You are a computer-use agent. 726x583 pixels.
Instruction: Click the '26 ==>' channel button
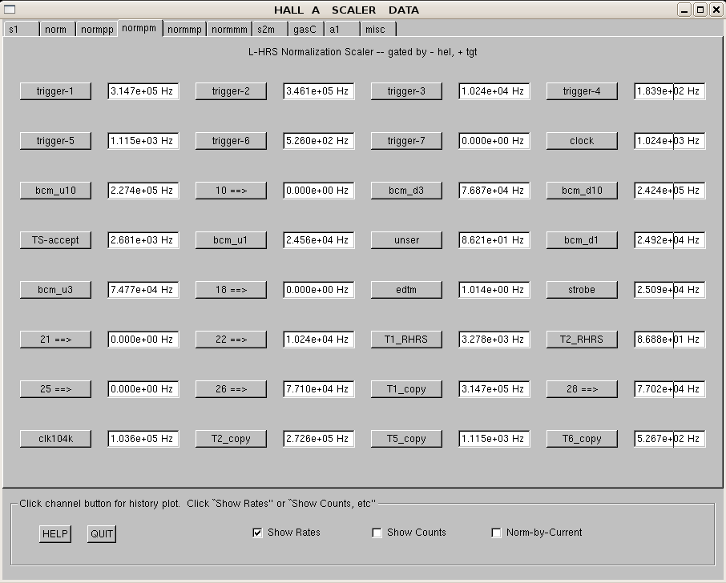coord(231,389)
